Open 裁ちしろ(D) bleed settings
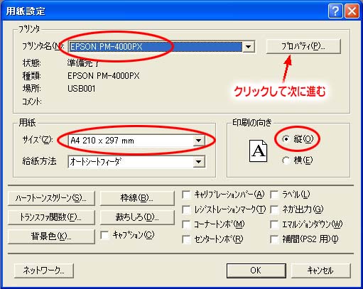Image resolution: width=363 pixels, height=289 pixels. pyautogui.click(x=137, y=217)
